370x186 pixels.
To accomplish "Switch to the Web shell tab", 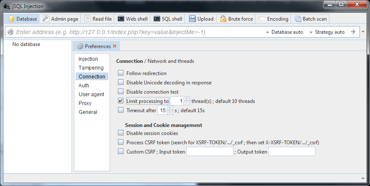I will coord(132,19).
